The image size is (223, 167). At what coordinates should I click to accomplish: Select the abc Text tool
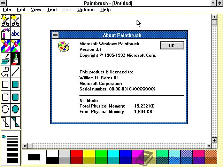pos(15,33)
